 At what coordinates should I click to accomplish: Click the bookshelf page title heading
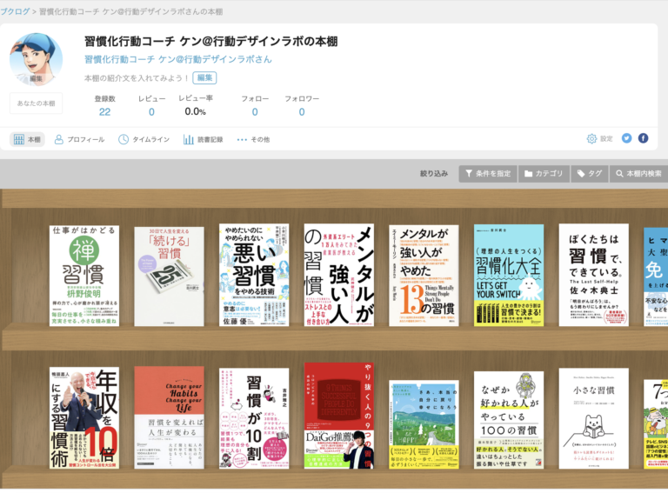click(210, 41)
